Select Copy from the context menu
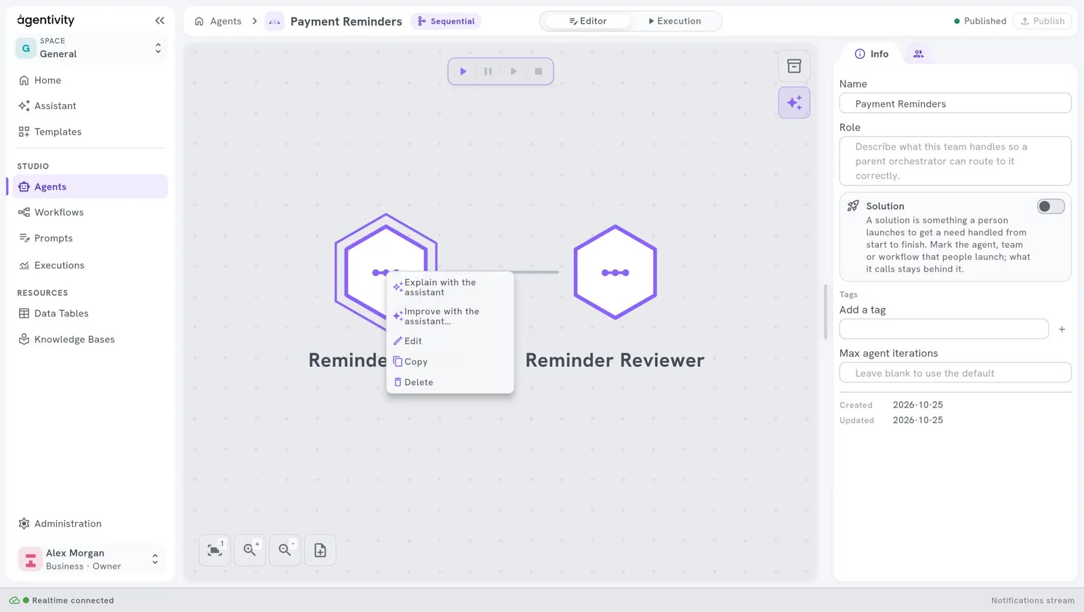Image resolution: width=1084 pixels, height=612 pixels. tap(450, 362)
